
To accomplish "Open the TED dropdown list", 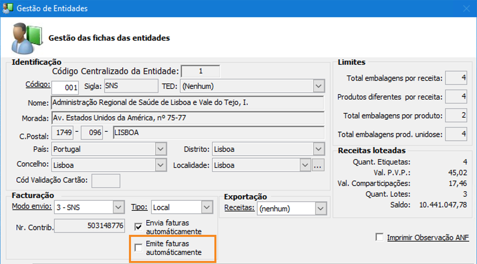I will 318,86.
